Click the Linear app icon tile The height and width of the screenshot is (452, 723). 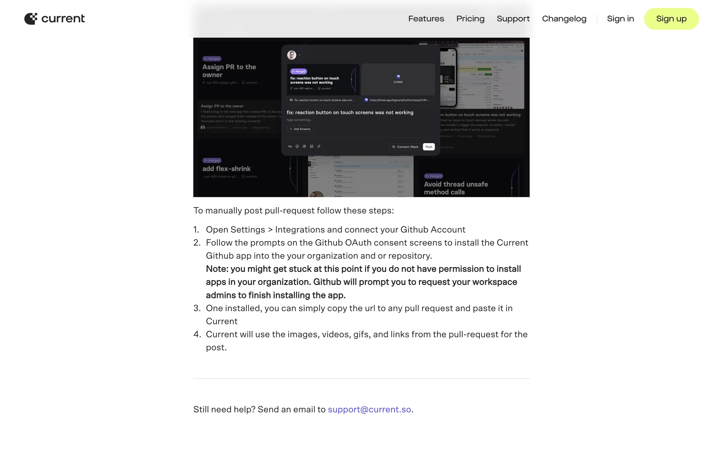398,79
